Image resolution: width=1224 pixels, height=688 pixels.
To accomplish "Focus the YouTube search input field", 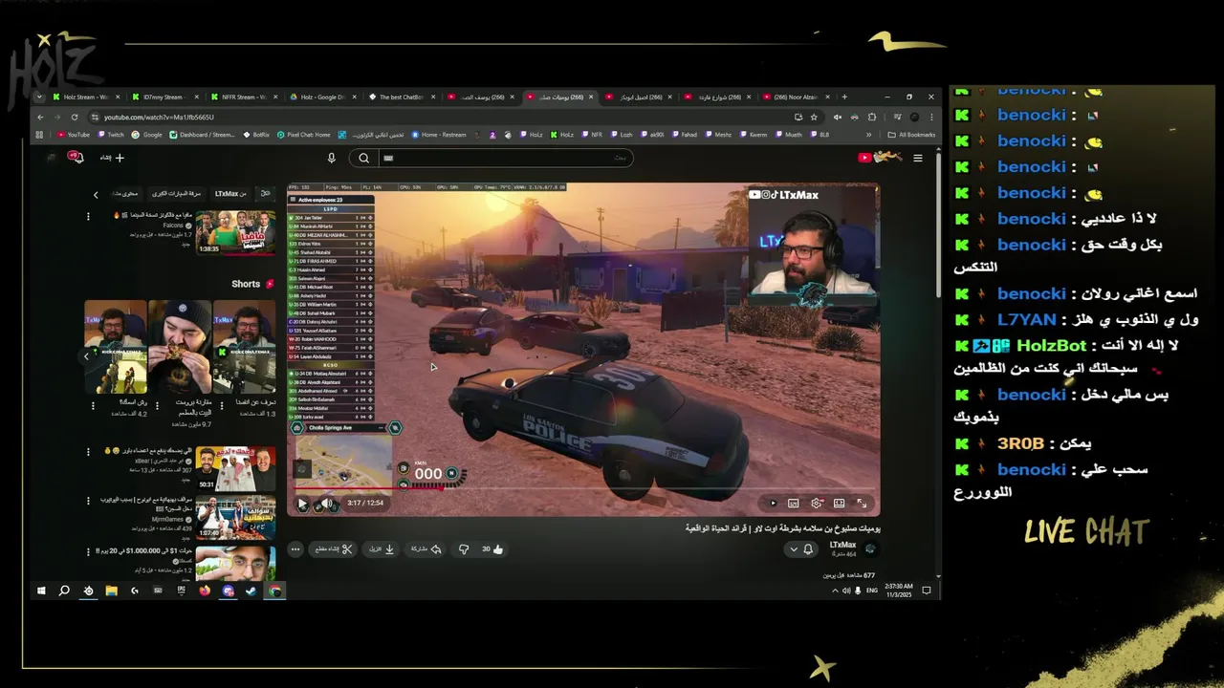I will pyautogui.click(x=505, y=158).
